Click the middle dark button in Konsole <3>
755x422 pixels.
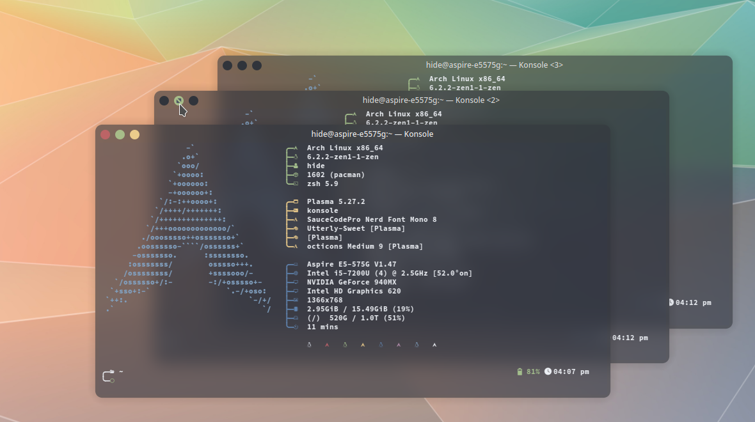242,65
